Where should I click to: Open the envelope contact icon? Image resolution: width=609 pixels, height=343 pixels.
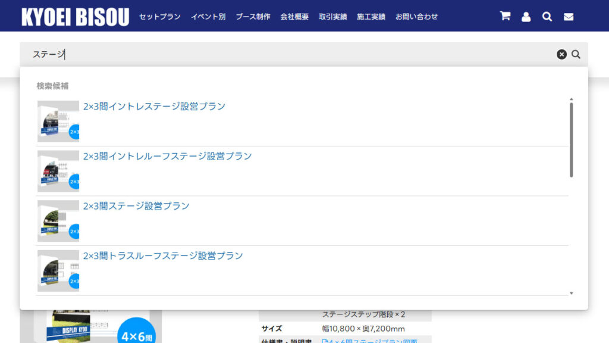tap(568, 17)
